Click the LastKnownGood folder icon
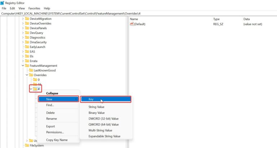277x148 pixels. (31, 70)
